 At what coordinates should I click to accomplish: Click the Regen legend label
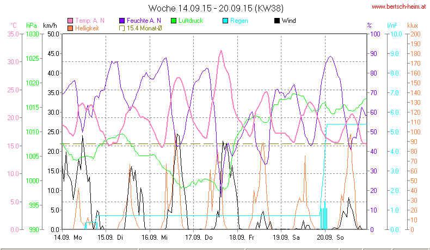pyautogui.click(x=239, y=21)
